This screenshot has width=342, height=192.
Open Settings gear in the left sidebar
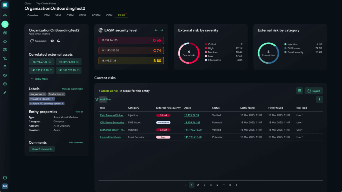[x=5, y=84]
